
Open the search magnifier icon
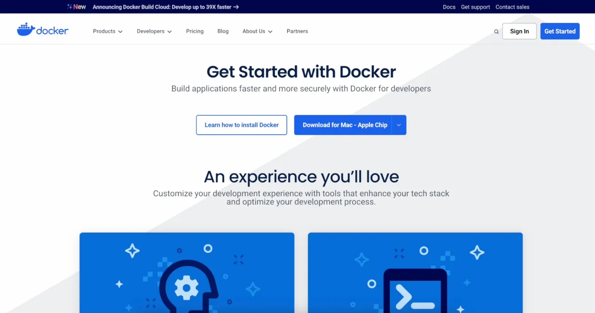(x=496, y=32)
